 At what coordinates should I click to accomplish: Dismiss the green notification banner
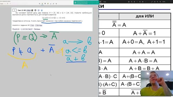[x=98, y=2]
